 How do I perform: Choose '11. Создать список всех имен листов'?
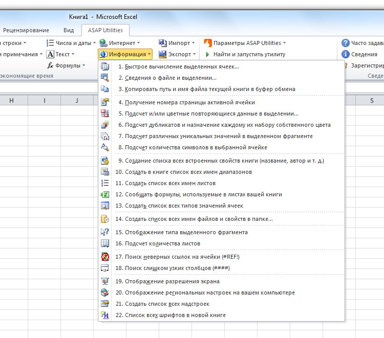click(x=221, y=183)
